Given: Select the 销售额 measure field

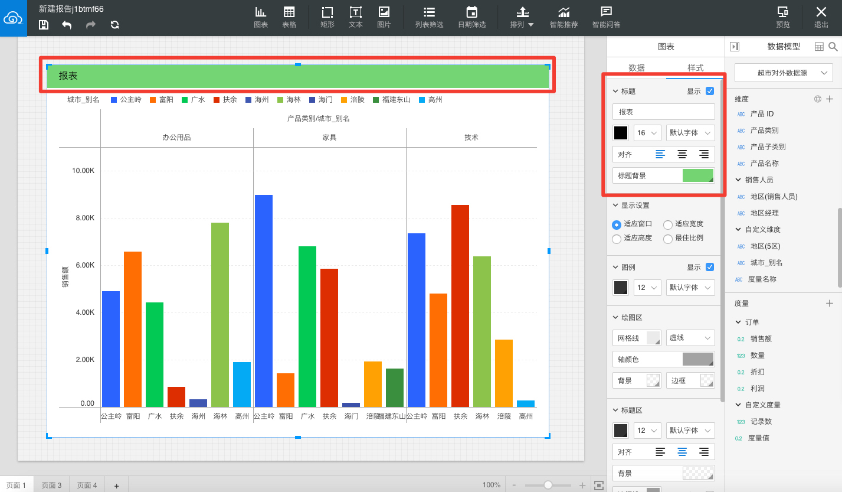Looking at the screenshot, I should tap(761, 338).
